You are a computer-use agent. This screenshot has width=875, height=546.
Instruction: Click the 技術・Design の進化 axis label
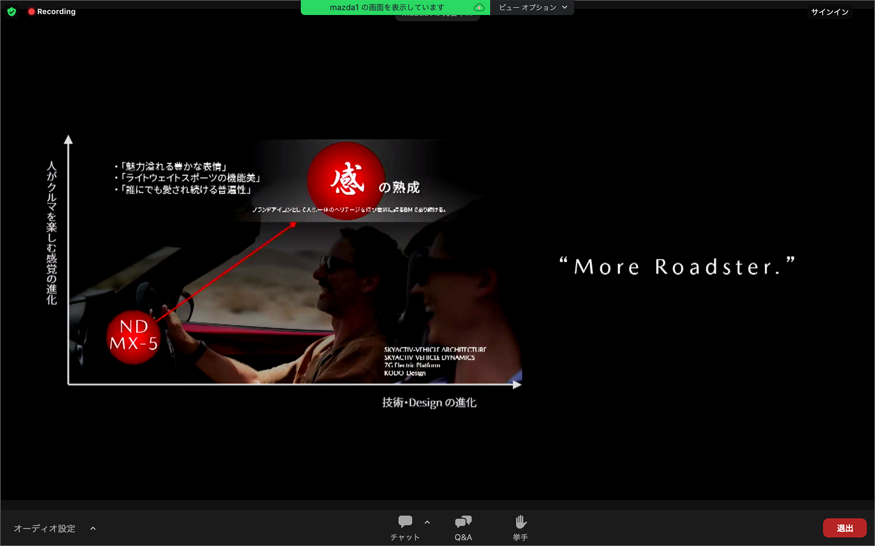tap(429, 403)
